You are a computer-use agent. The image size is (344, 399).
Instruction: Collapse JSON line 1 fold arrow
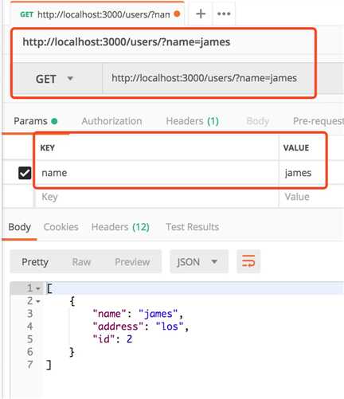[38, 288]
